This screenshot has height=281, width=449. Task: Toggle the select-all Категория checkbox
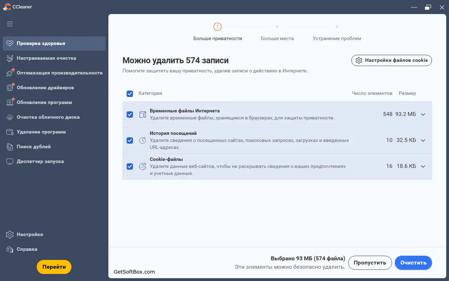[x=130, y=93]
